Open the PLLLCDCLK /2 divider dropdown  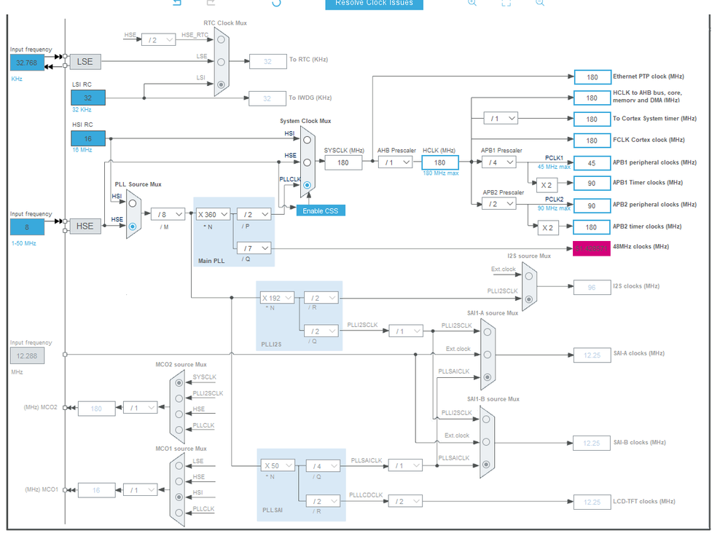(x=405, y=501)
